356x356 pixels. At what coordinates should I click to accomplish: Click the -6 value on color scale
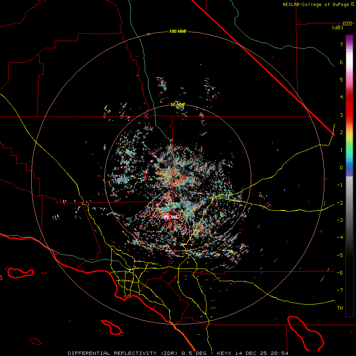click(340, 273)
